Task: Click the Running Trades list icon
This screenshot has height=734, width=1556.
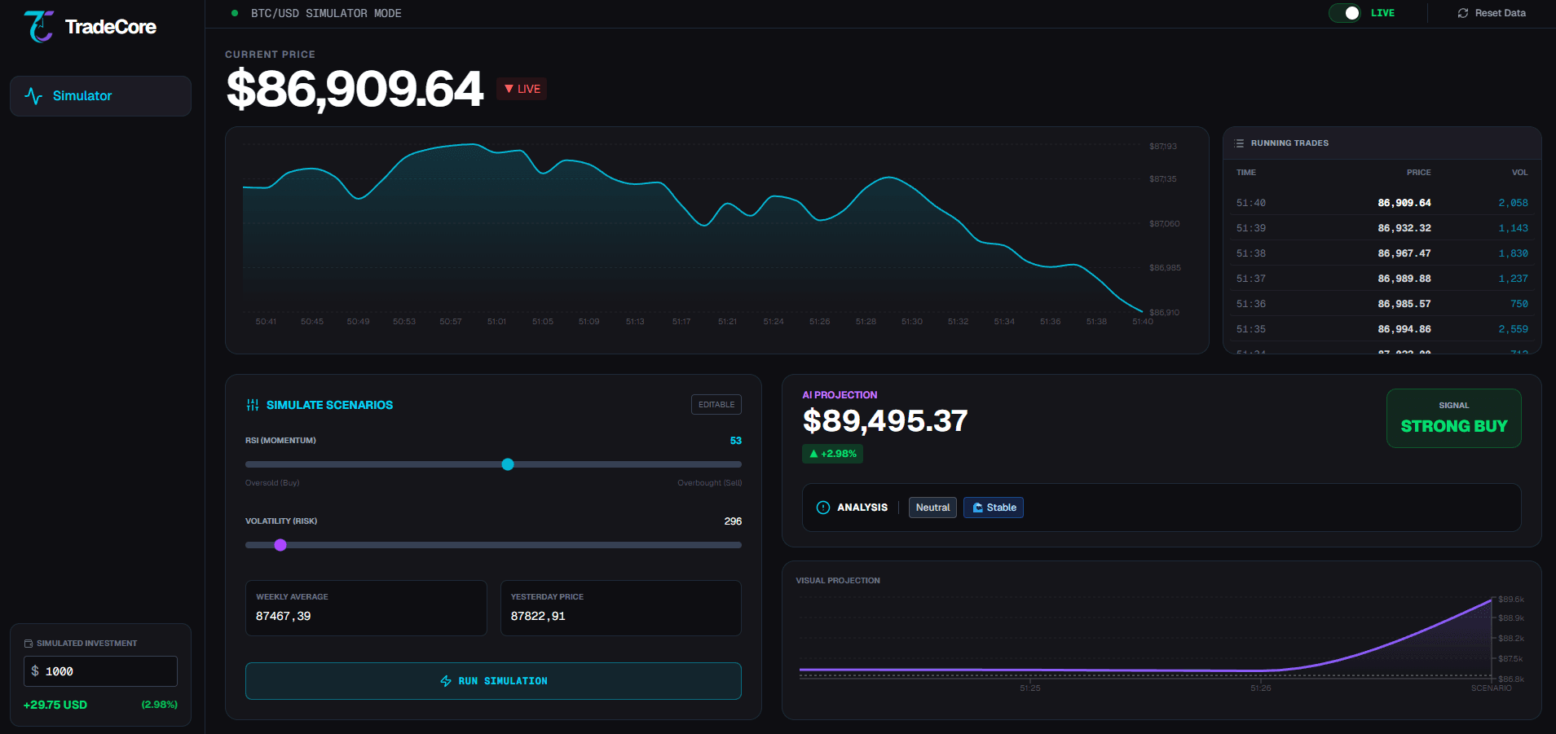Action: pos(1240,143)
